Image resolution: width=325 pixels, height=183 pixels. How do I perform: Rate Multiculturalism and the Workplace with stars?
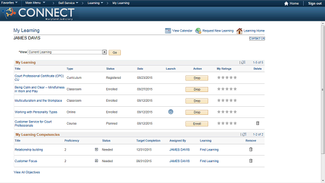point(227,101)
